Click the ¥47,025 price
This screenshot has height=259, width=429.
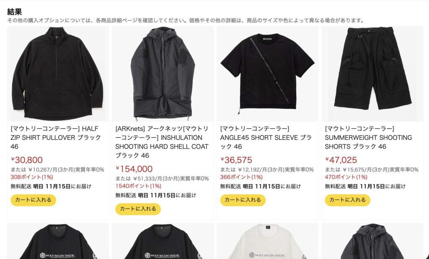(341, 160)
